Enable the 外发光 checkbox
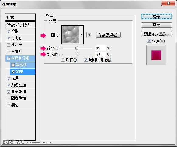 pyautogui.click(x=9, y=45)
